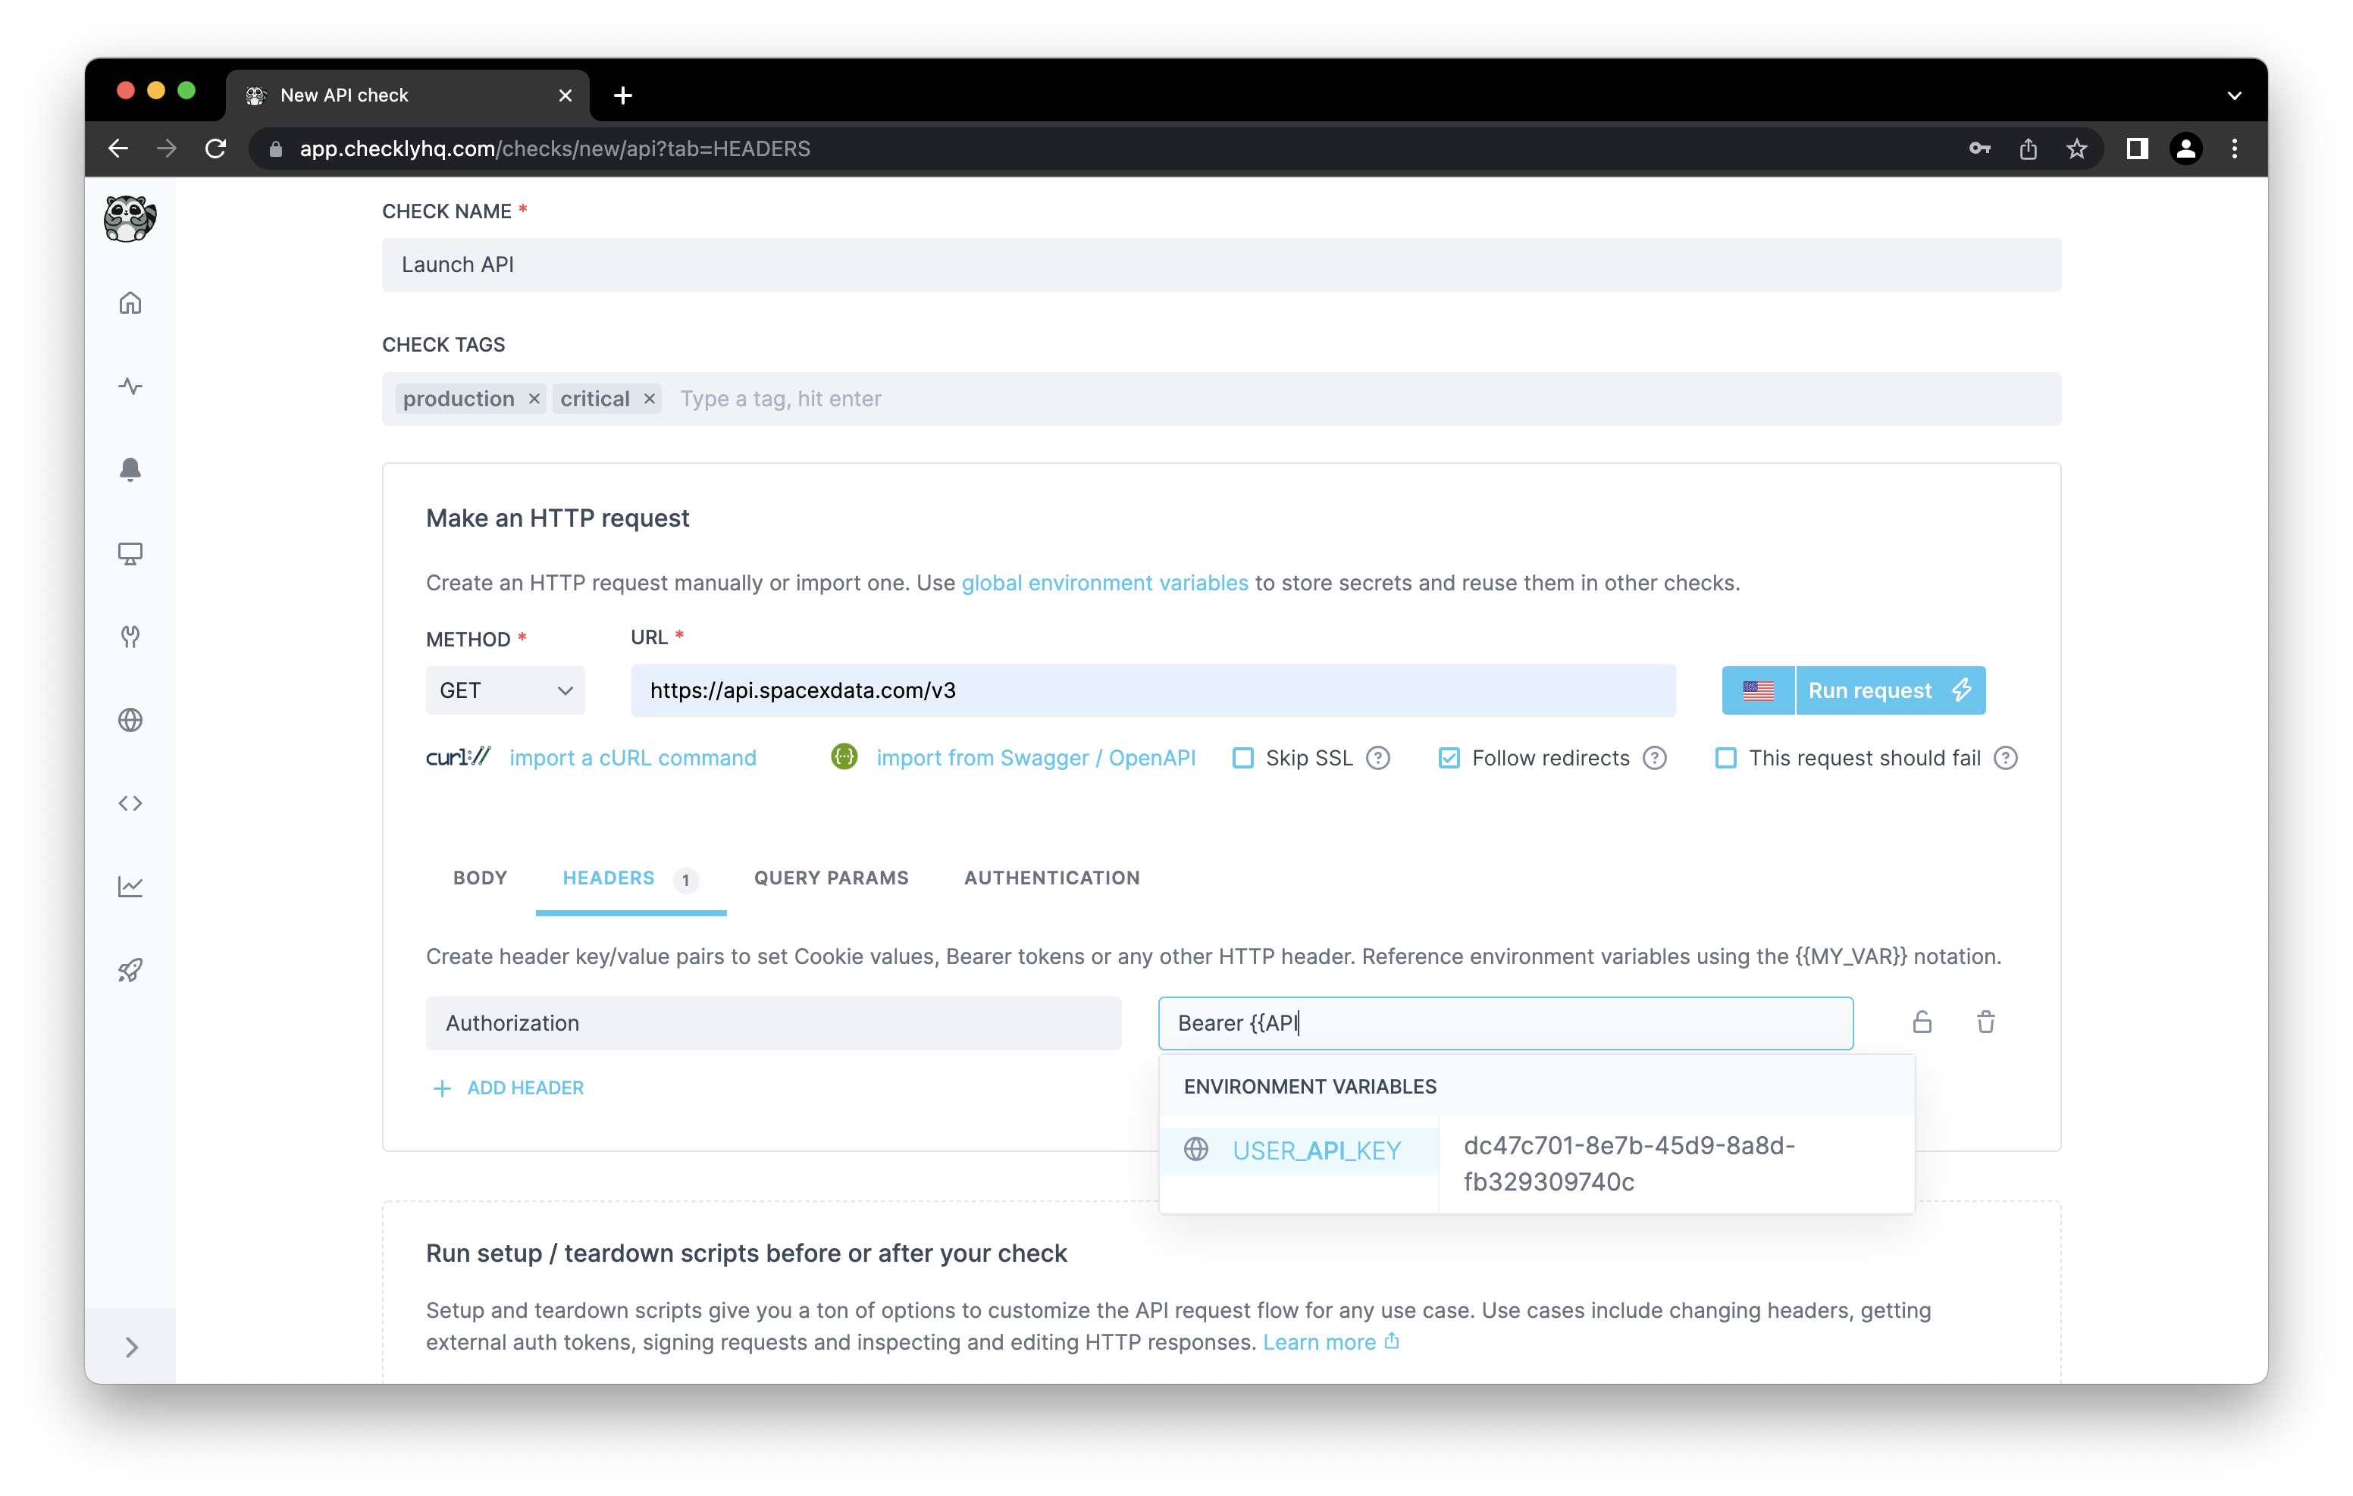The width and height of the screenshot is (2353, 1496).
Task: Expand the sidebar collapsed panel
Action: point(132,1347)
